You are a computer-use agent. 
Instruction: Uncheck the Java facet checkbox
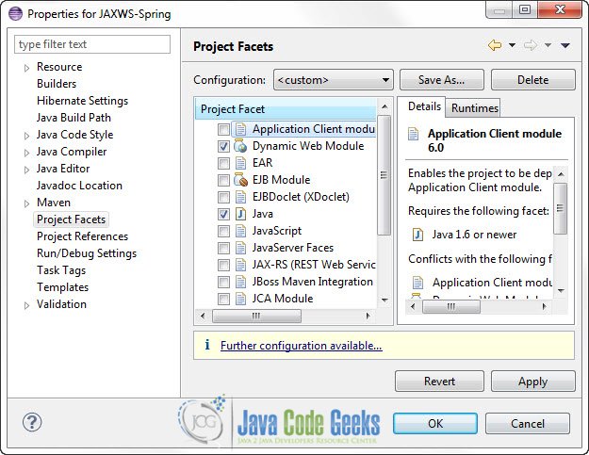[x=223, y=214]
